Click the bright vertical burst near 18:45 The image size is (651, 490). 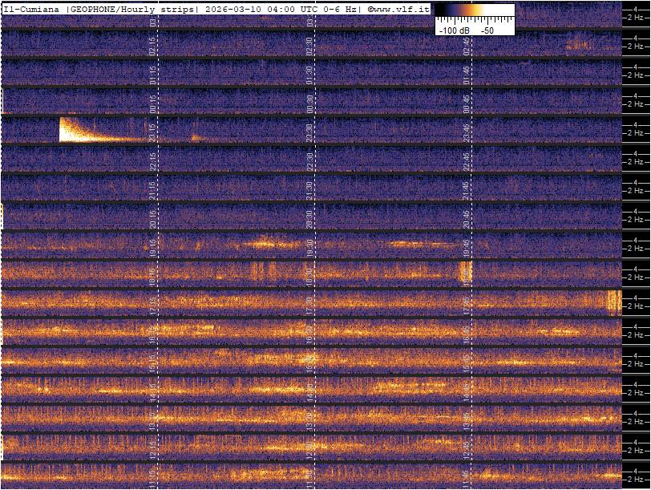466,273
